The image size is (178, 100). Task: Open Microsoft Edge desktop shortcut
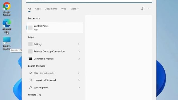7,26
